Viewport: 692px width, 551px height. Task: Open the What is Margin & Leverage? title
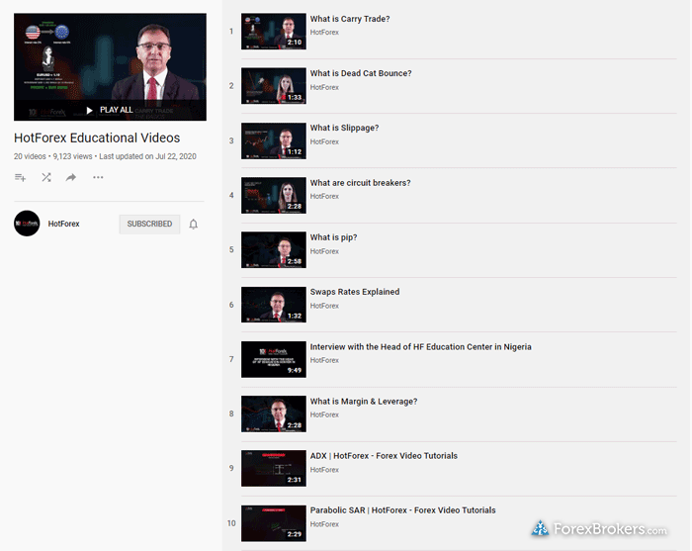364,402
